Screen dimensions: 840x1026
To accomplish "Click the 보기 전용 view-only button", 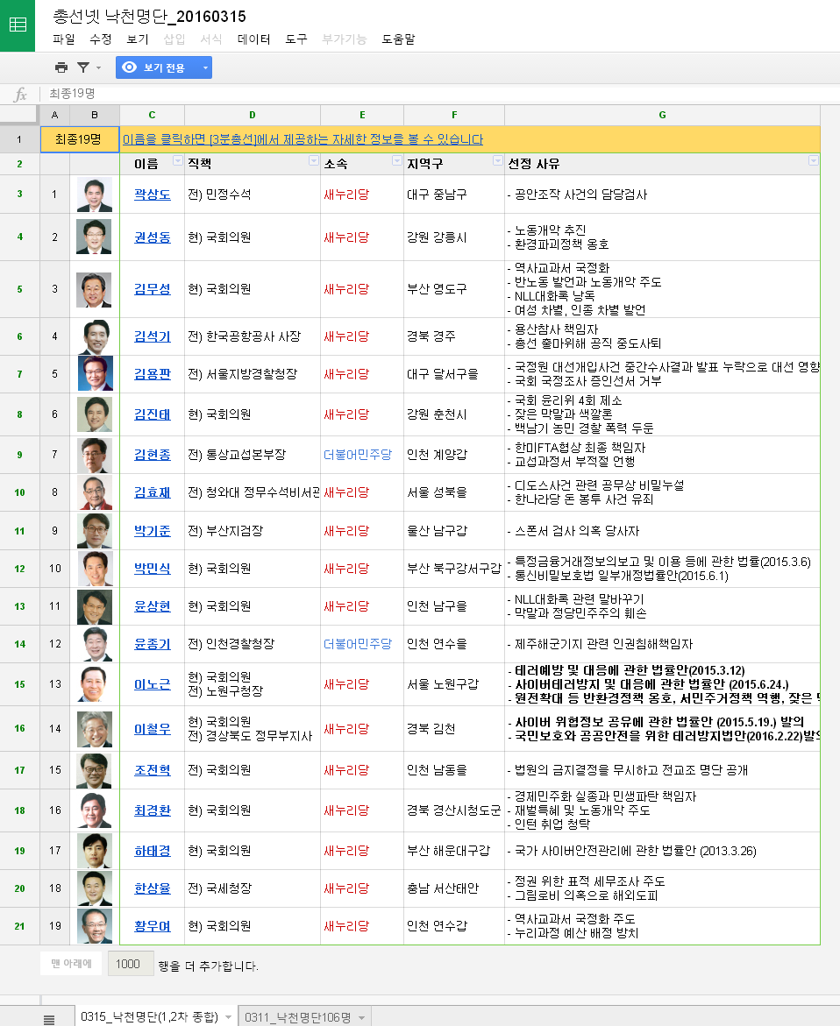I will 157,67.
